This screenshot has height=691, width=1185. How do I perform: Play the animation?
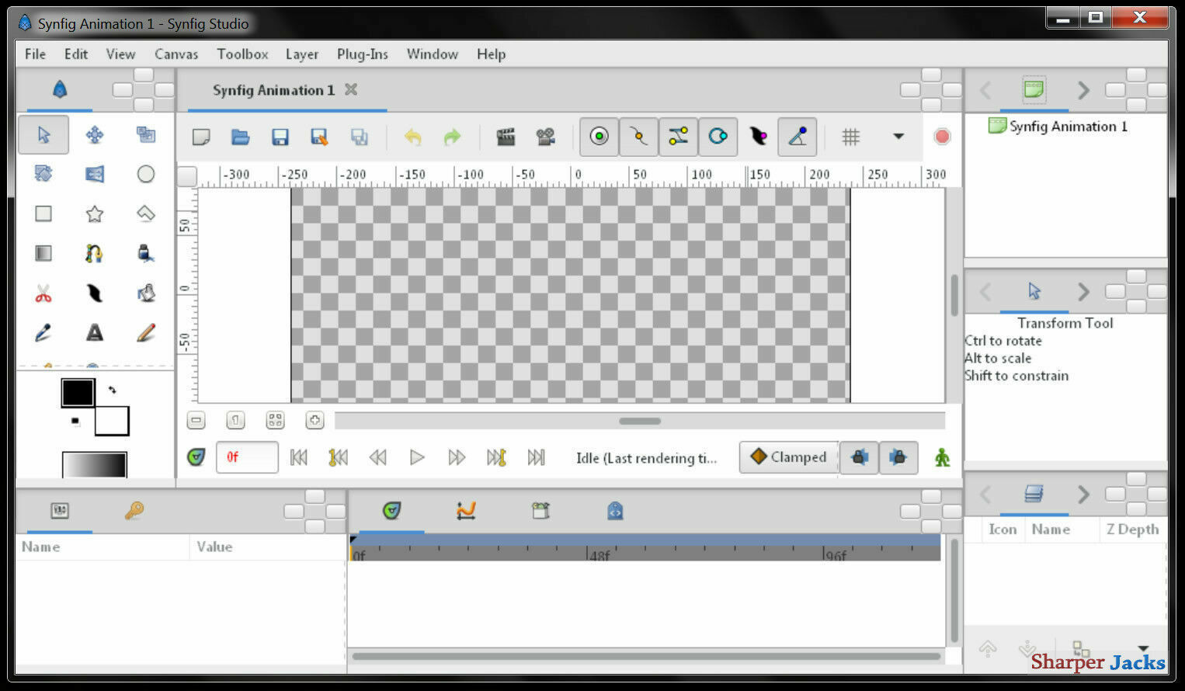coord(417,457)
